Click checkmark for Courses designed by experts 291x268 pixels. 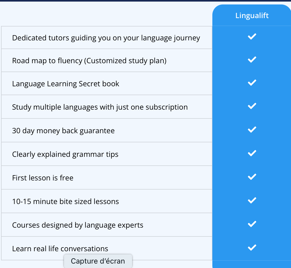[252, 224]
